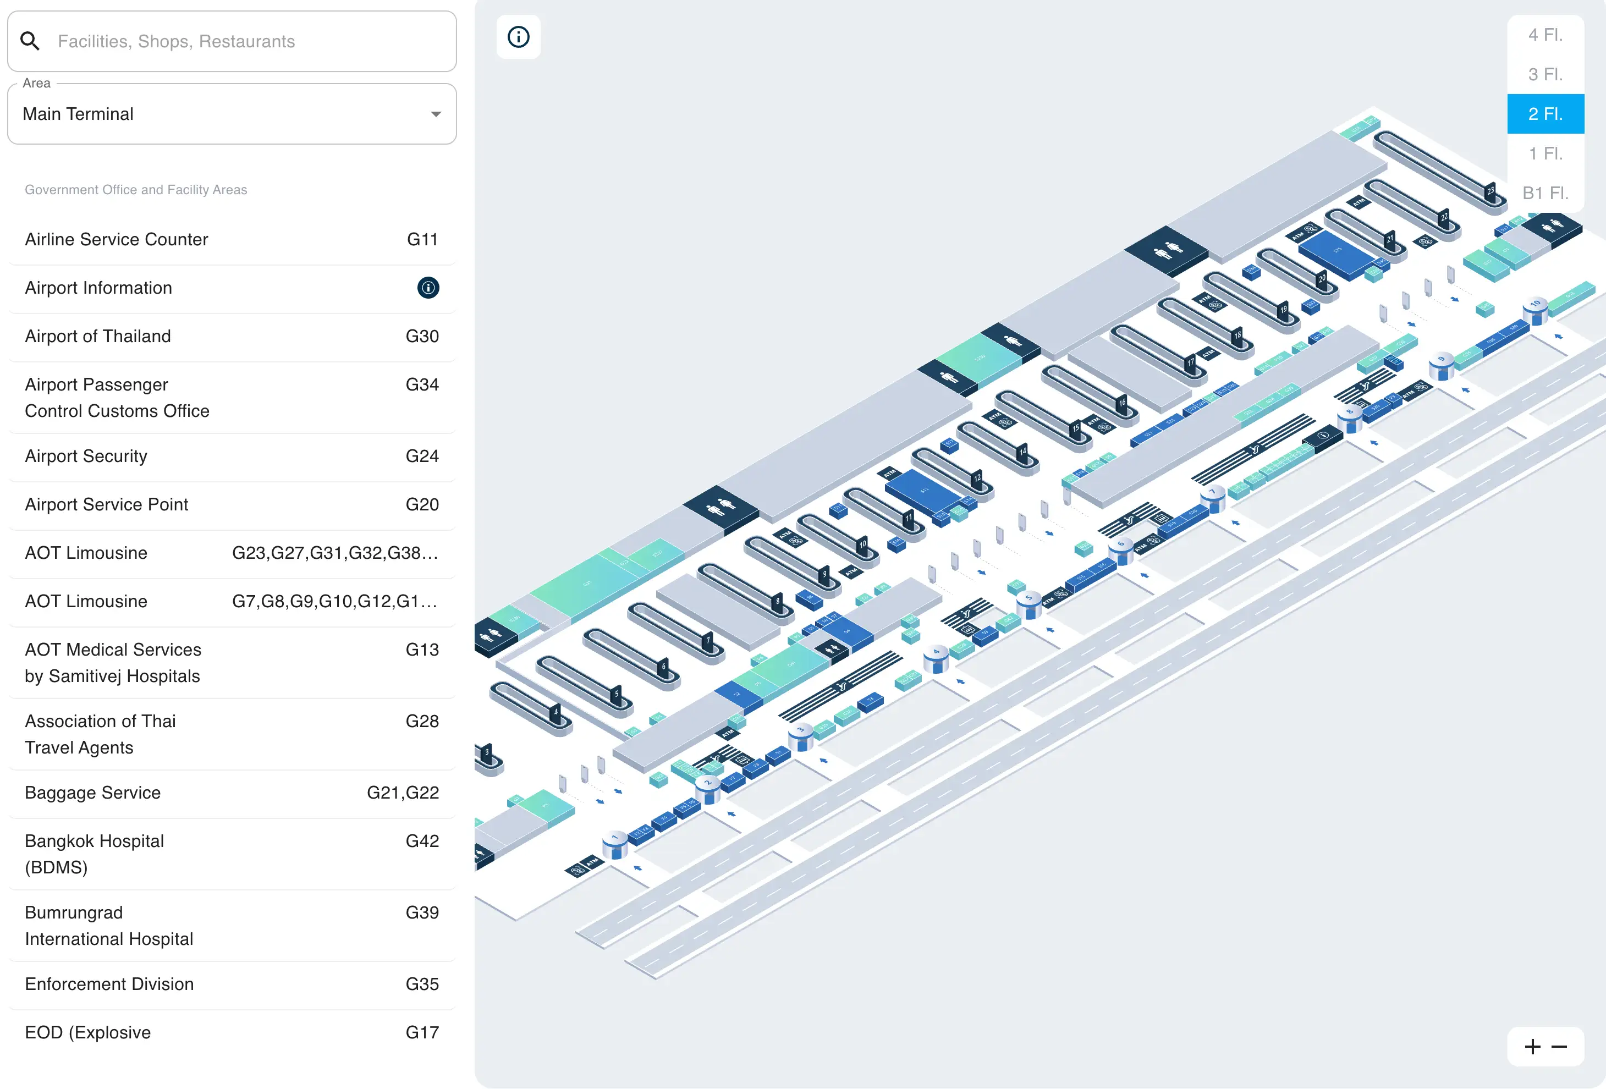Image resolution: width=1606 pixels, height=1089 pixels.
Task: Select the 2 Fl. tab
Action: click(x=1546, y=113)
